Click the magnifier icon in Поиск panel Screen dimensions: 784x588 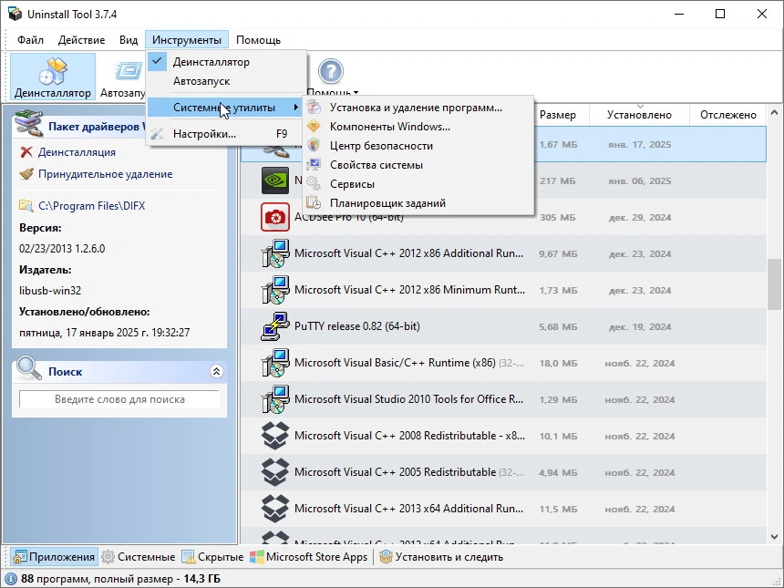click(28, 368)
